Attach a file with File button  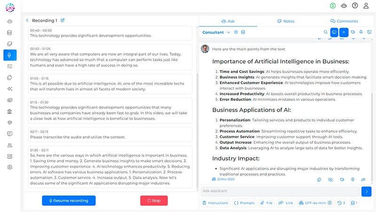pyautogui.click(x=266, y=203)
